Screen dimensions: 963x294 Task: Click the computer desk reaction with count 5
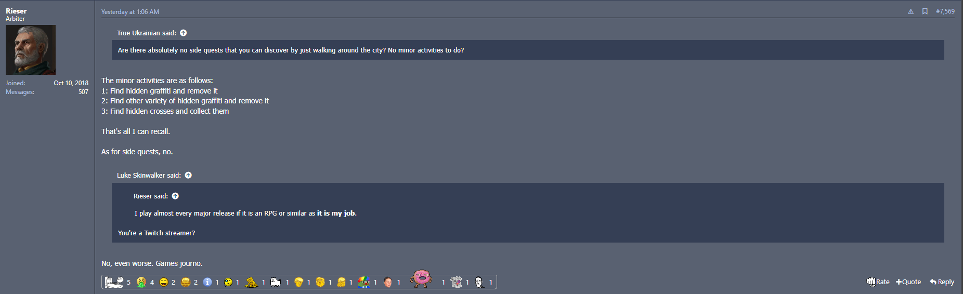[x=114, y=282]
